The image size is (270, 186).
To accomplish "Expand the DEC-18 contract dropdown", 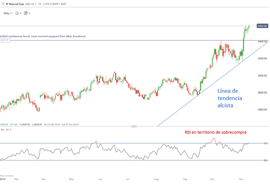I will 31,4.
